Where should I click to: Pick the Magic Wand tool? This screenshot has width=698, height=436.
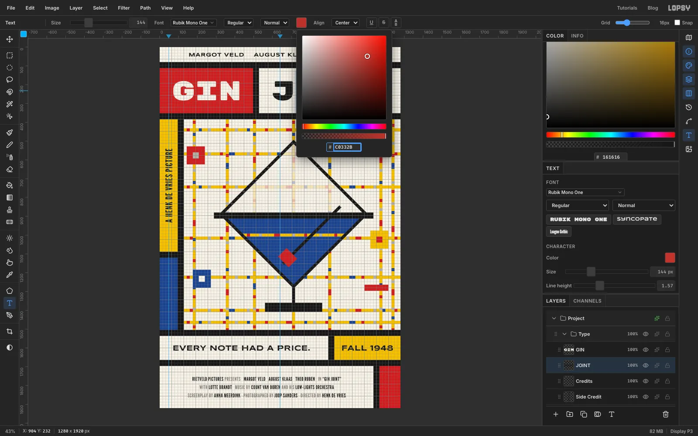(x=10, y=104)
